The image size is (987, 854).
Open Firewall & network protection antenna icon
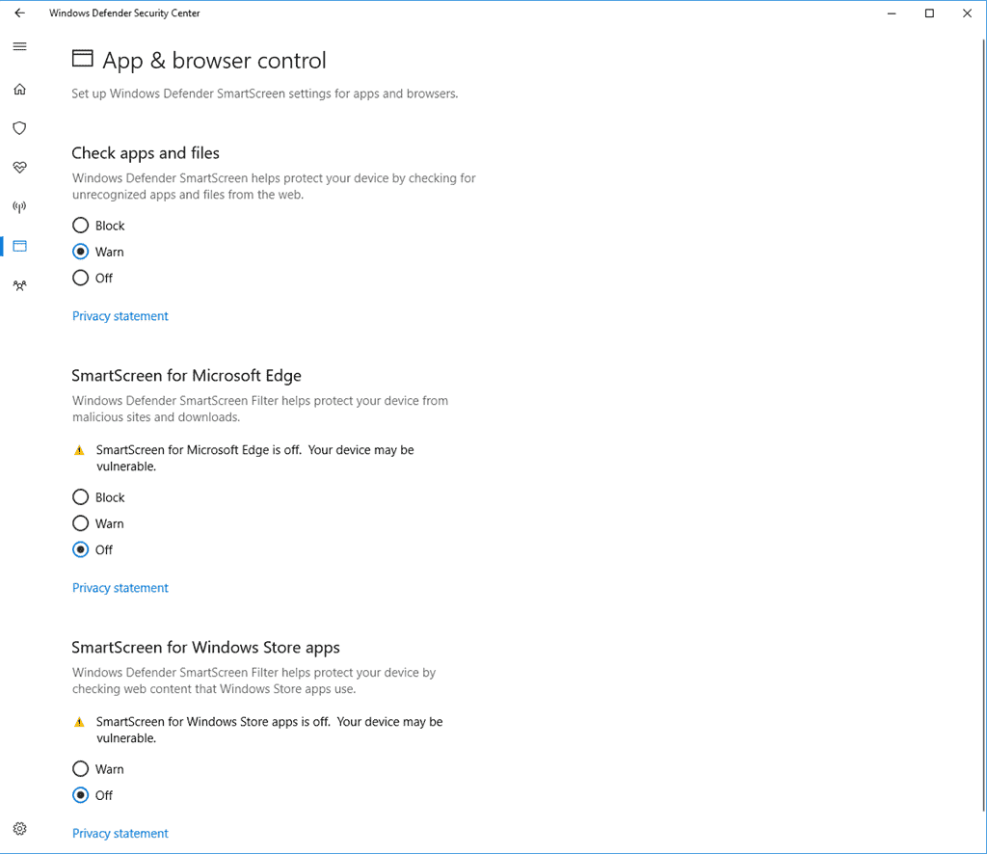[x=19, y=206]
